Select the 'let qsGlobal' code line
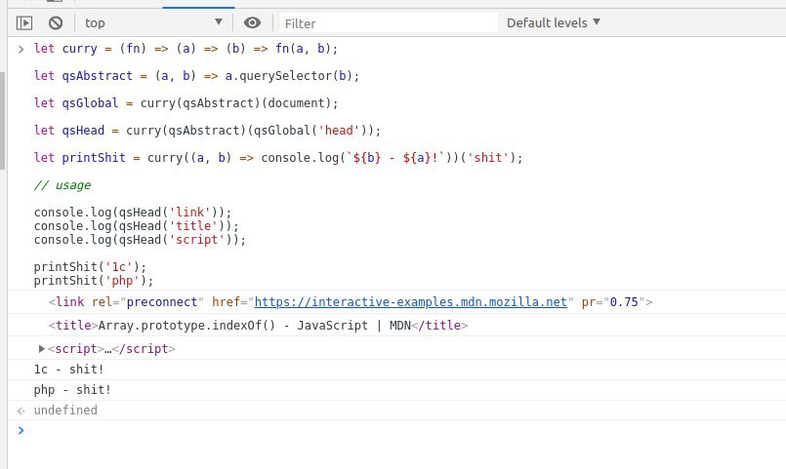 tap(186, 102)
